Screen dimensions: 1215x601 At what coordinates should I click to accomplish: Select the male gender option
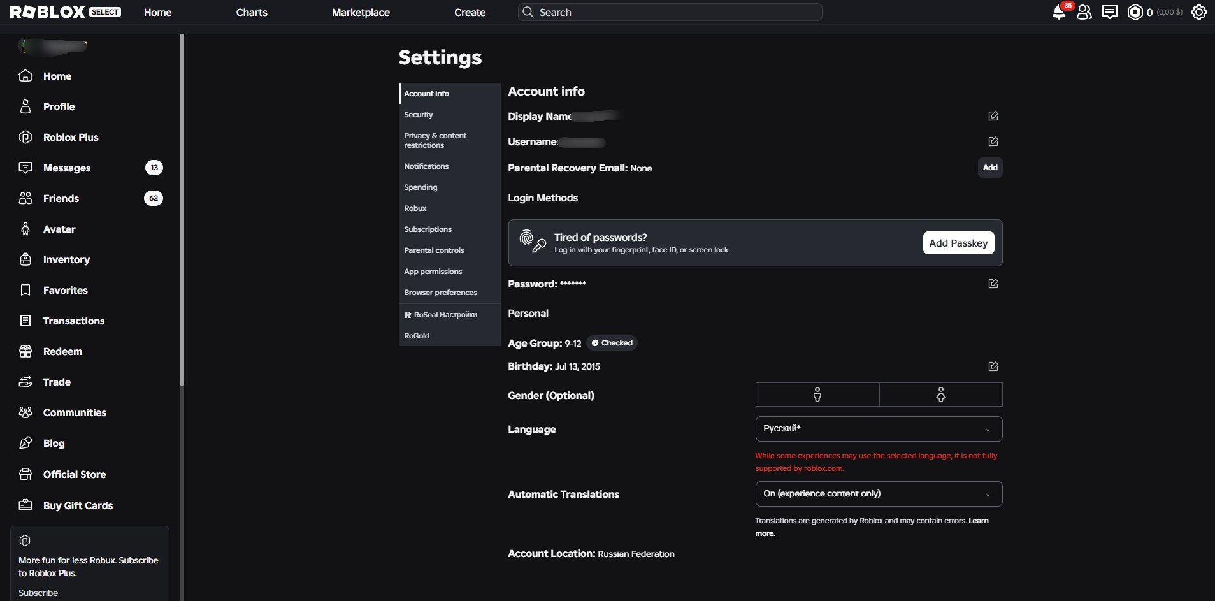(x=817, y=395)
